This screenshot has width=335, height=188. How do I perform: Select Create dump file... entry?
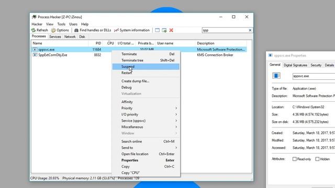pos(146,81)
